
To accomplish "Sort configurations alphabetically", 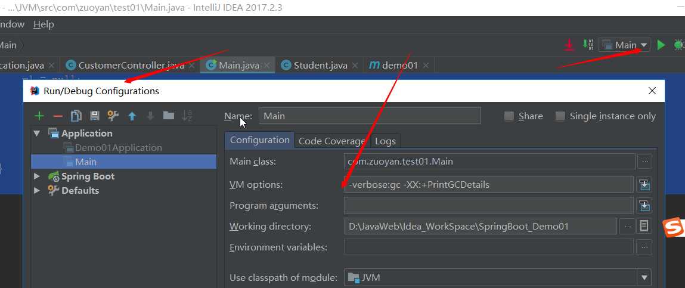I will tap(187, 116).
